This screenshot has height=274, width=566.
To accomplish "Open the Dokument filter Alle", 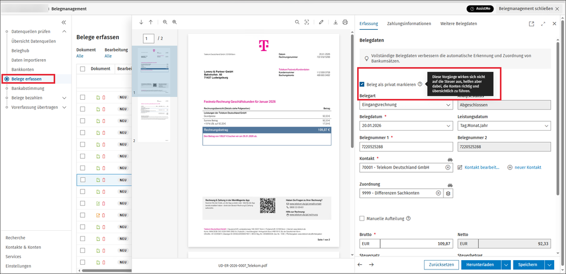I will point(80,56).
